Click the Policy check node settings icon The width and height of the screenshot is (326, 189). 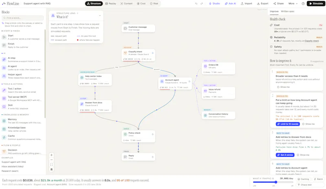152,134
